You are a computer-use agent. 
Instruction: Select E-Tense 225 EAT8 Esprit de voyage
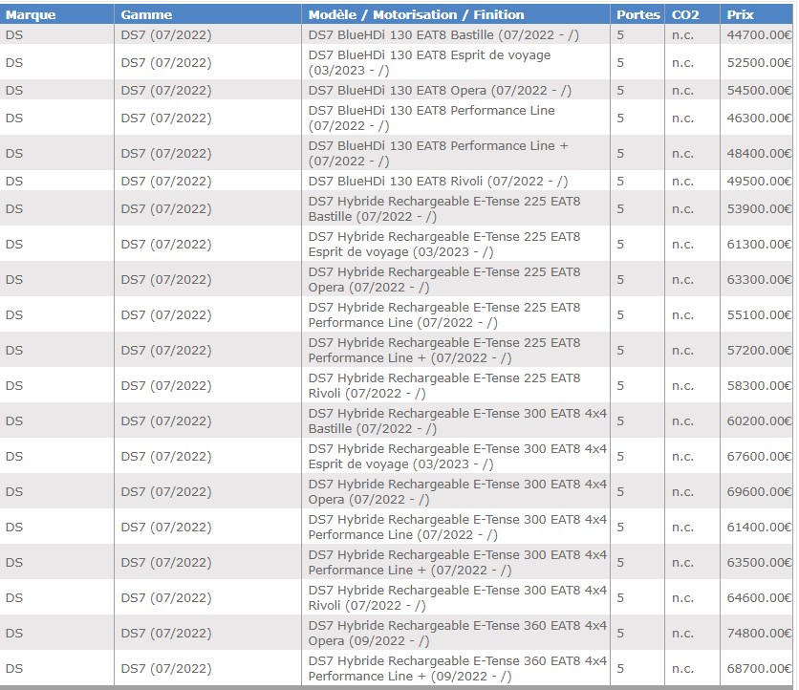click(444, 244)
